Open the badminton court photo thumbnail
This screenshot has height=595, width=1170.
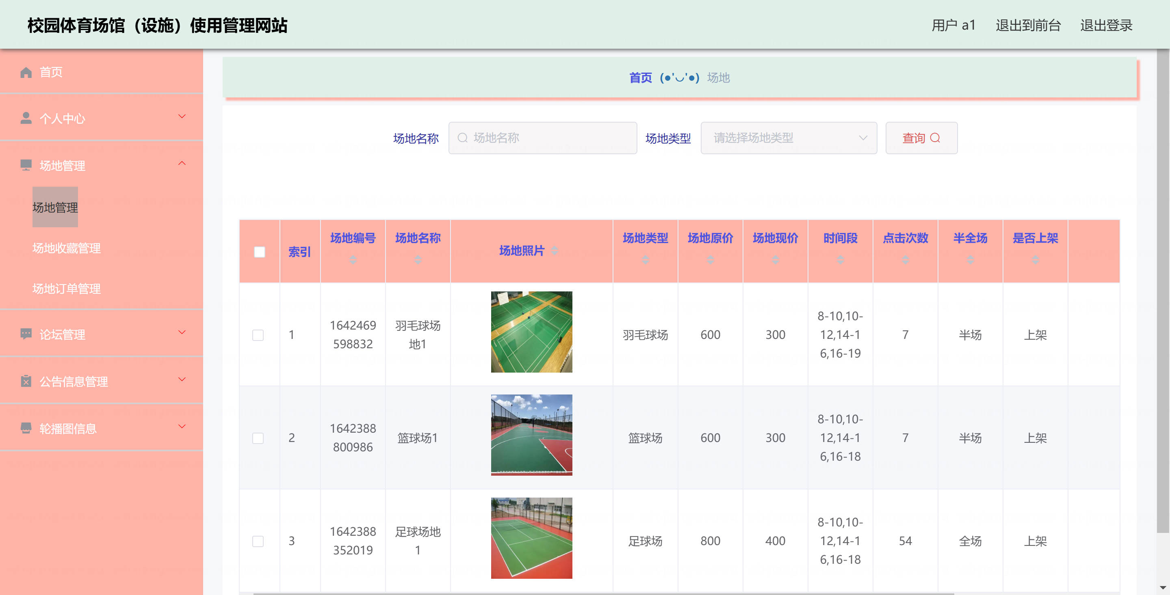tap(531, 332)
